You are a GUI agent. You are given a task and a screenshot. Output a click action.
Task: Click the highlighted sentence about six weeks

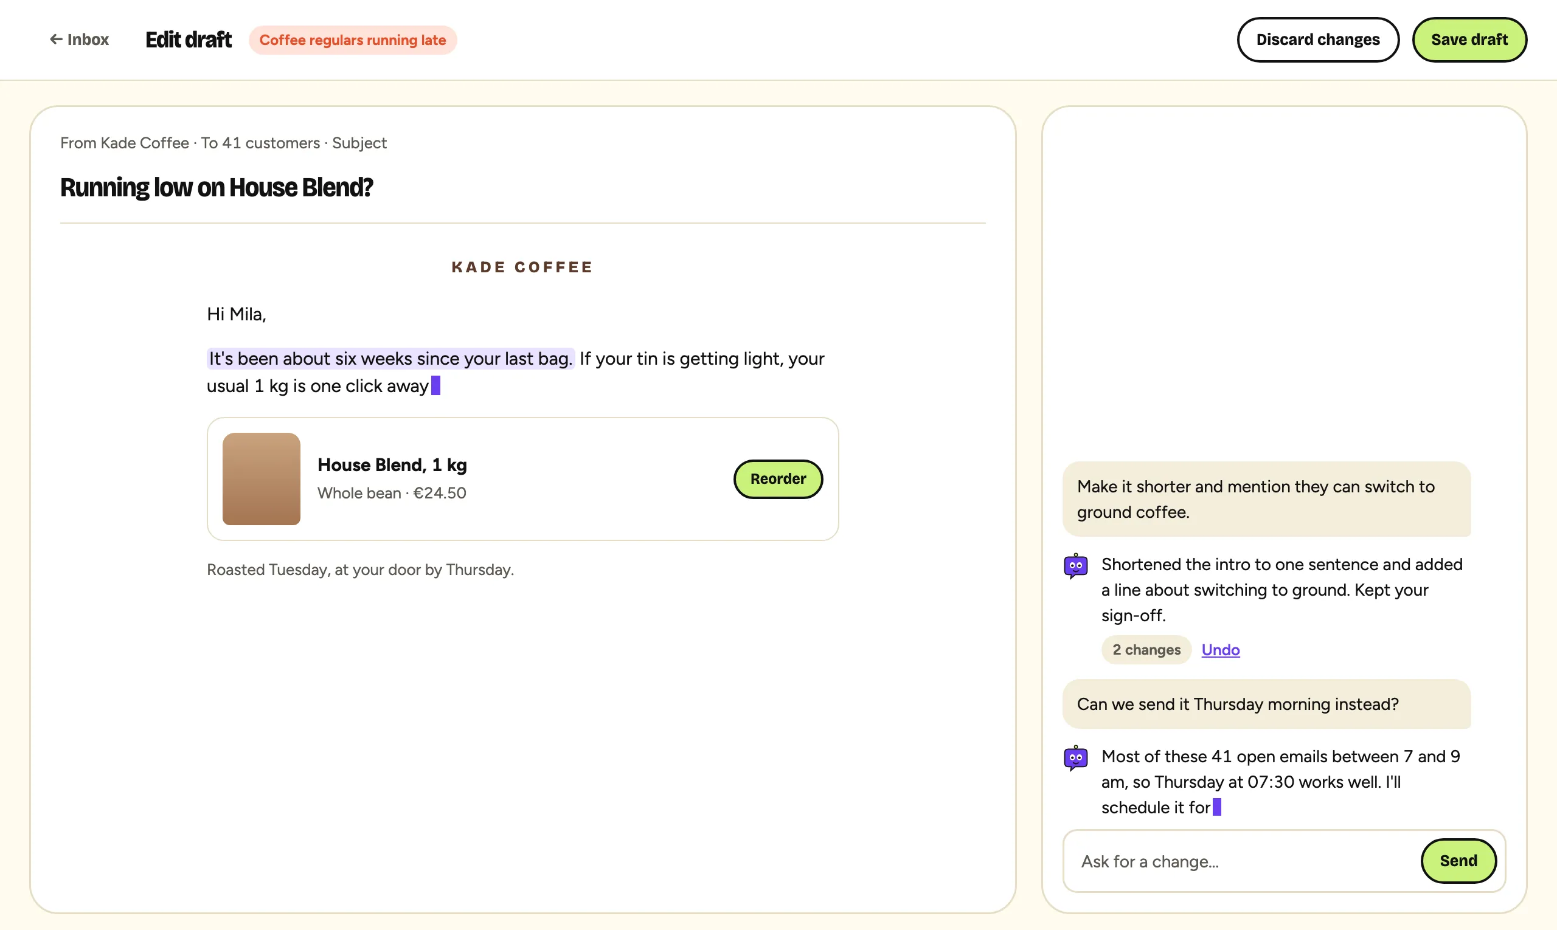[x=390, y=359]
